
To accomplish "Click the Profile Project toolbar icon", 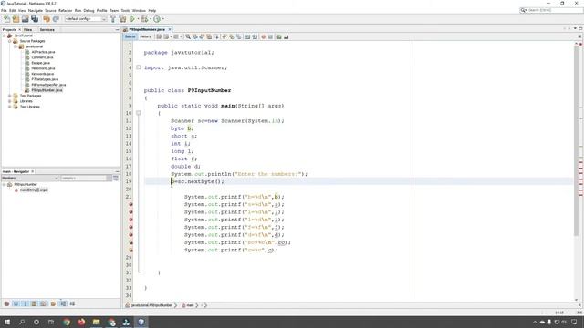I will click(157, 19).
